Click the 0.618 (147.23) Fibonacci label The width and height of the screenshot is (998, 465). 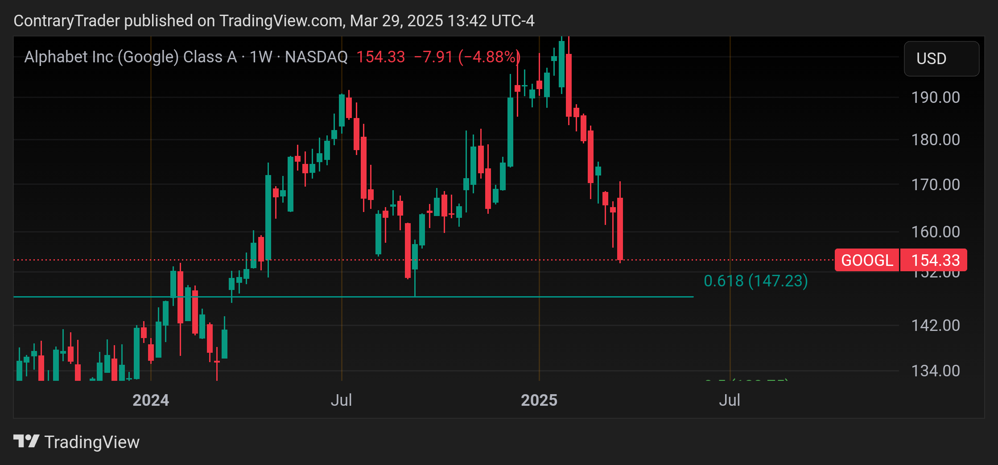pos(756,281)
